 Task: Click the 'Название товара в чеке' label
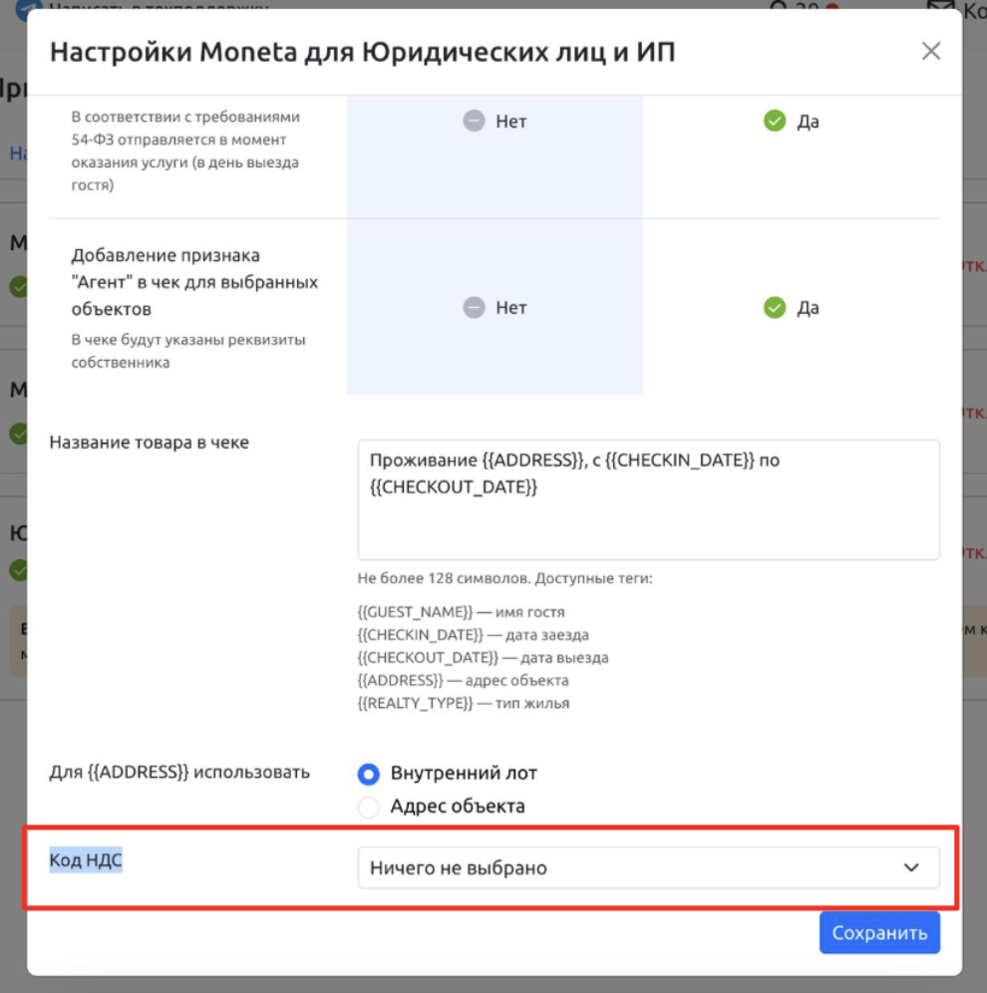tap(149, 443)
